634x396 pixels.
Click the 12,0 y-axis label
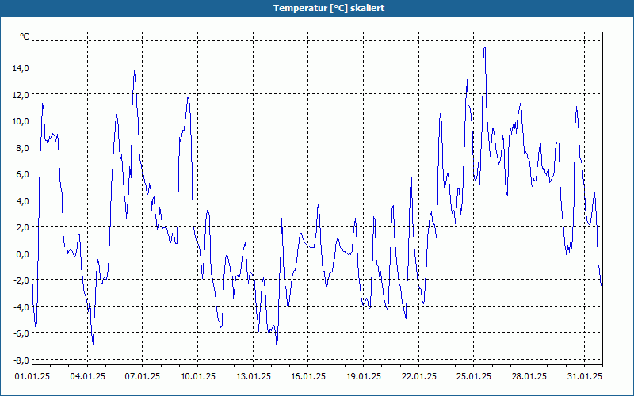coord(21,94)
